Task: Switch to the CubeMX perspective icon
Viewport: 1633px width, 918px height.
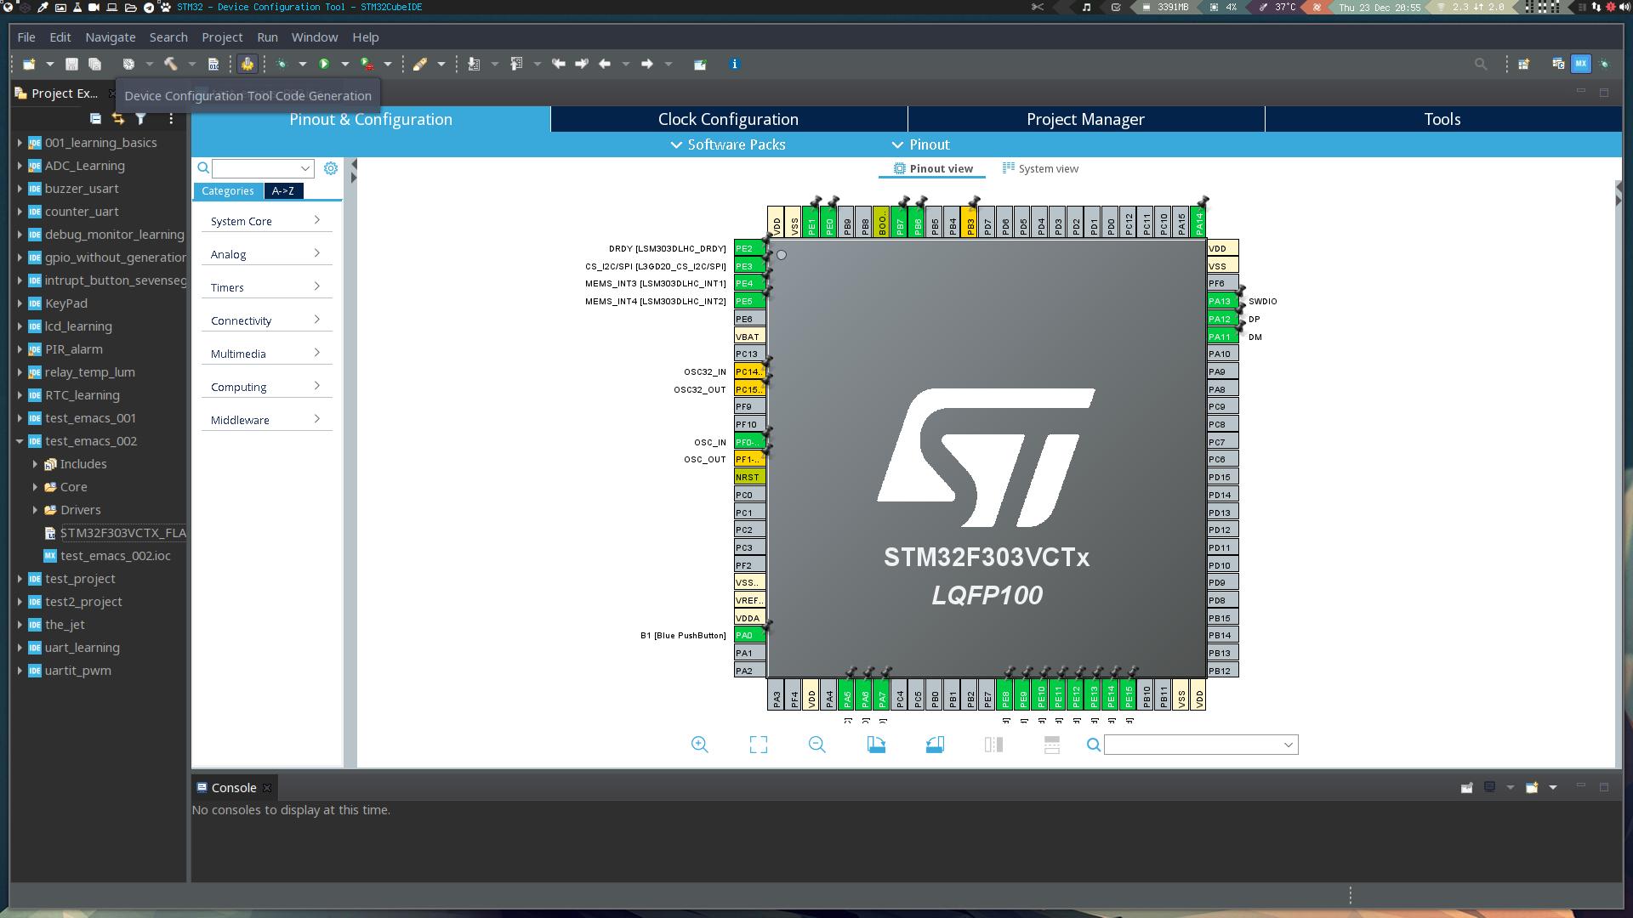Action: point(1581,64)
